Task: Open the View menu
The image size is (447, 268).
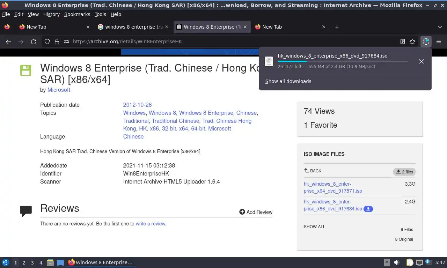Action: pyautogui.click(x=33, y=14)
